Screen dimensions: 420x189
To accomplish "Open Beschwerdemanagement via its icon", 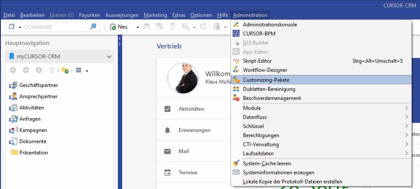I will [236, 98].
